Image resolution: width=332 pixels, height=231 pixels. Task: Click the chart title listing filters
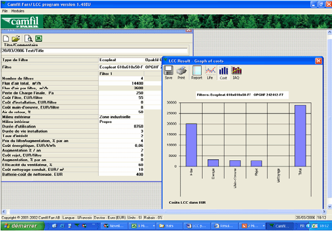tap(242, 95)
